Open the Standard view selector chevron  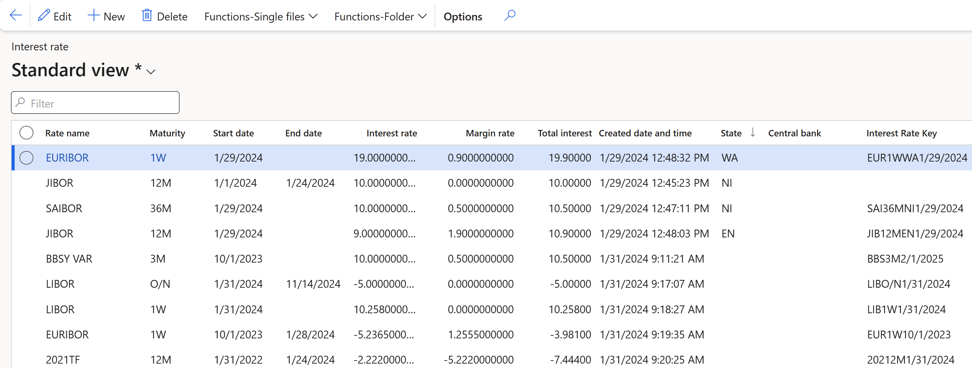(151, 72)
